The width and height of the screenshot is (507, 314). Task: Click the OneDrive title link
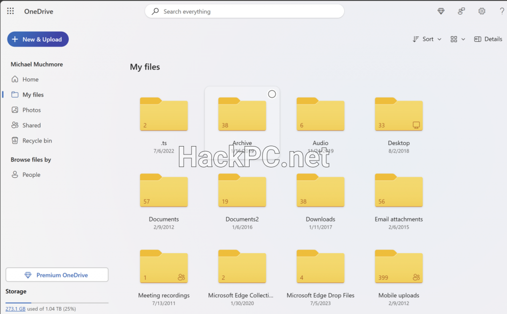(x=39, y=11)
